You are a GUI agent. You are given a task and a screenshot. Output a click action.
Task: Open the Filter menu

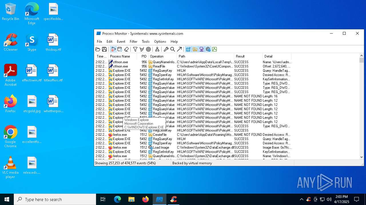134,42
